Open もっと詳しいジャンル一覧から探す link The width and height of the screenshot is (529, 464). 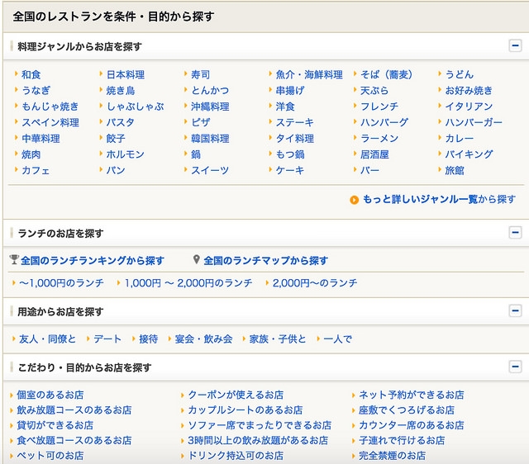pyautogui.click(x=439, y=199)
